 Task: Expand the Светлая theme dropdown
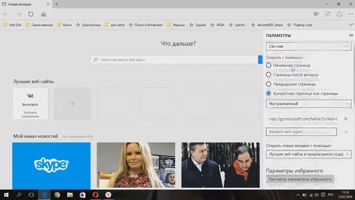(x=308, y=46)
